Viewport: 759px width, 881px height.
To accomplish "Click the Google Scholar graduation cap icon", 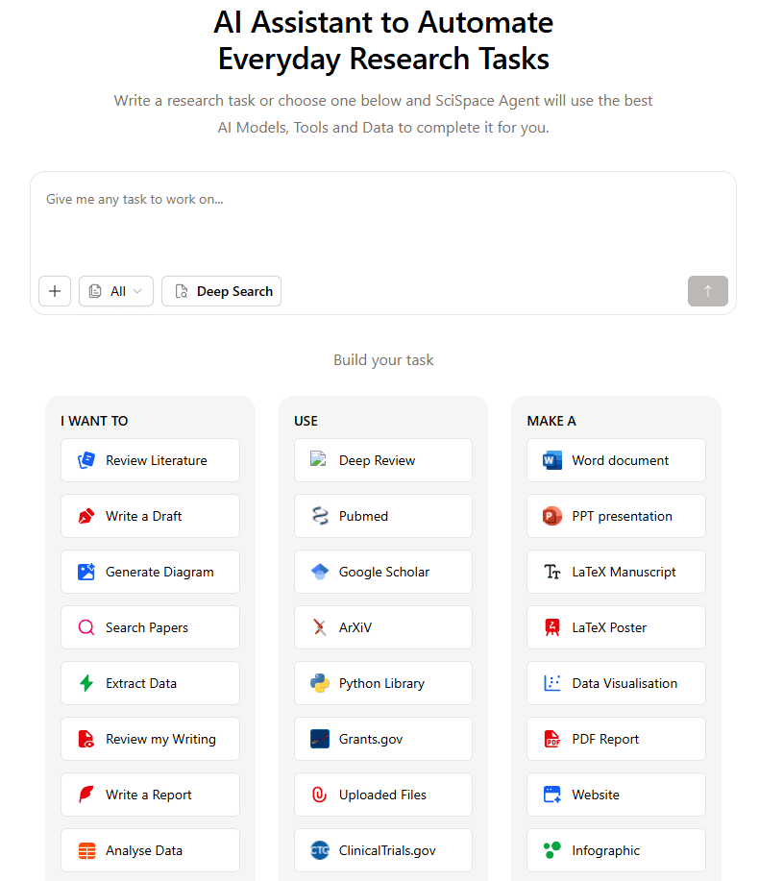I will pyautogui.click(x=320, y=572).
